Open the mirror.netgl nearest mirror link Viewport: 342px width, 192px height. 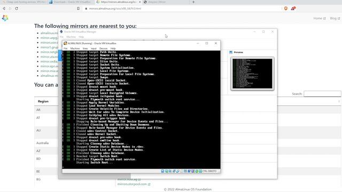pos(49,52)
